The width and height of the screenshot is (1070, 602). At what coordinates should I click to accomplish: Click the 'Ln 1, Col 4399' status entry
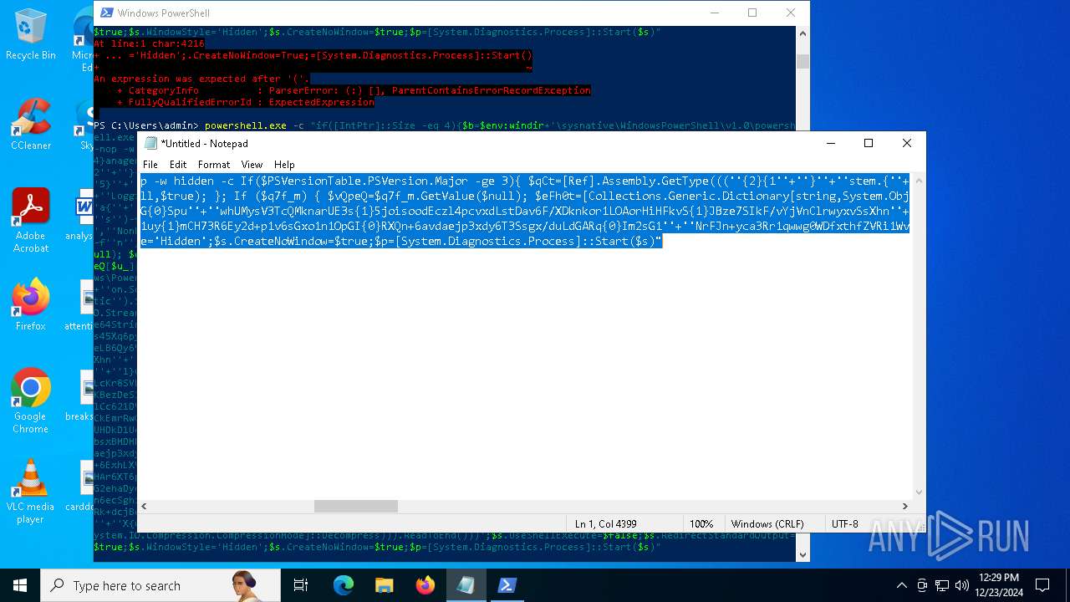point(606,524)
